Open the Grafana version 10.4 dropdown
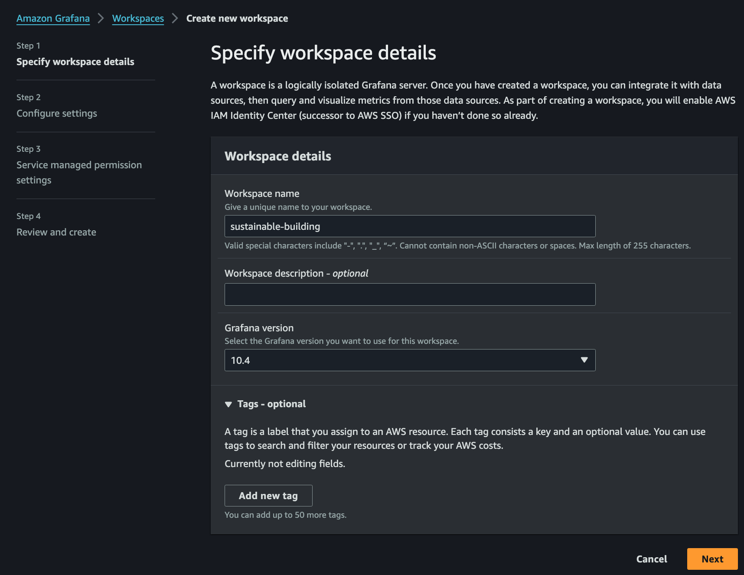 point(410,360)
